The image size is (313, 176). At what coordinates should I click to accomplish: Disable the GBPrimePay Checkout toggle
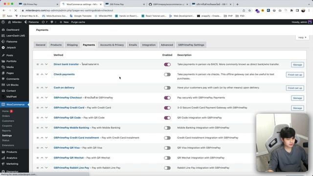(167, 98)
